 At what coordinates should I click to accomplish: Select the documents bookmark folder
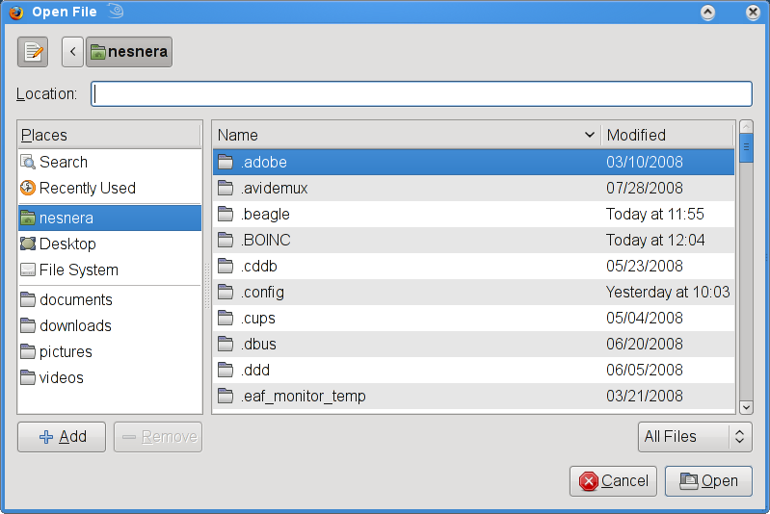(x=76, y=300)
